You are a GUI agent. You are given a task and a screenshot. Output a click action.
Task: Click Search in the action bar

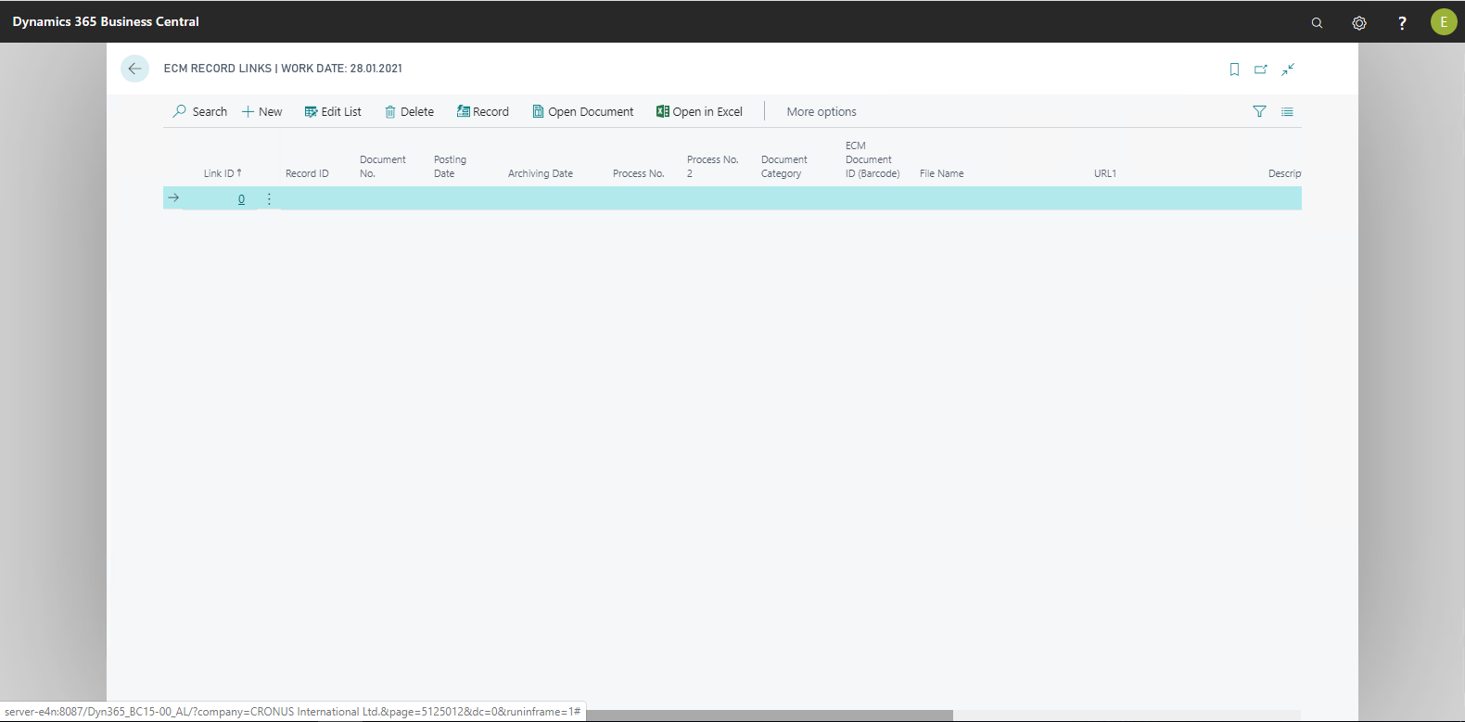pos(200,112)
